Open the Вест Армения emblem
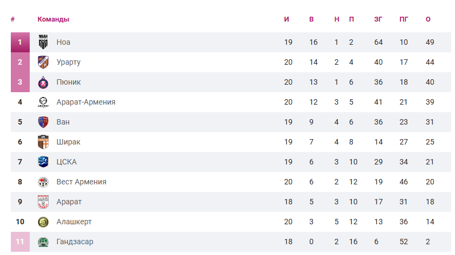 (43, 182)
